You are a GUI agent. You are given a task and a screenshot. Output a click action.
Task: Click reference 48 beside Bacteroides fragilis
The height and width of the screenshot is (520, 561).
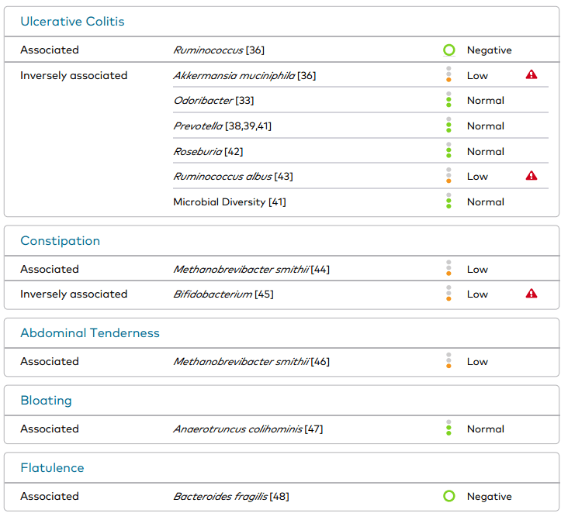(279, 497)
